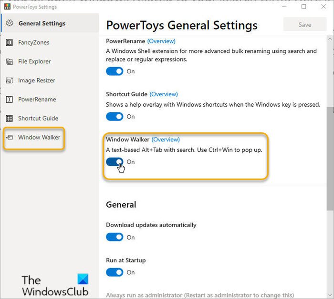Click the File Explorer sidebar icon
Viewport: 334px width, 299px height.
(x=9, y=61)
